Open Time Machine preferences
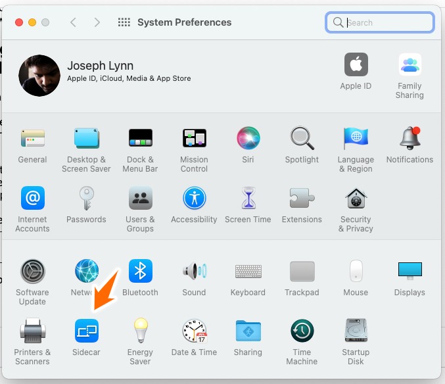This screenshot has width=445, height=384. (x=302, y=331)
